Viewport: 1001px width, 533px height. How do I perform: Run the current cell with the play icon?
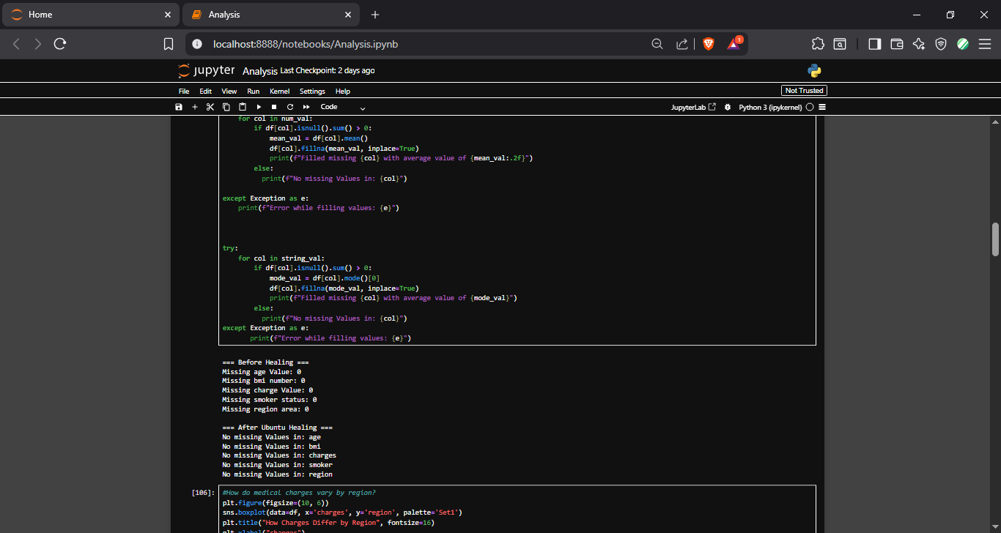259,107
